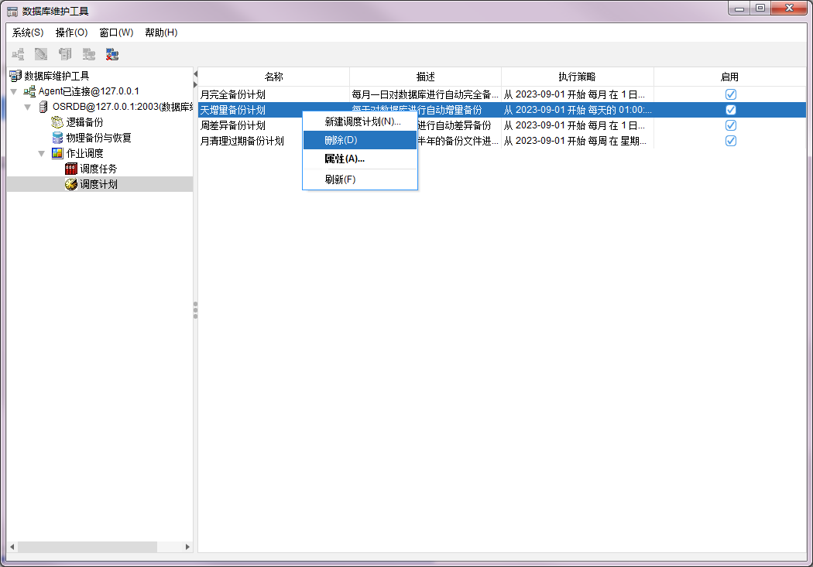This screenshot has height=567, width=813.
Task: Click the OSRDB server icon in tree
Action: click(x=43, y=107)
